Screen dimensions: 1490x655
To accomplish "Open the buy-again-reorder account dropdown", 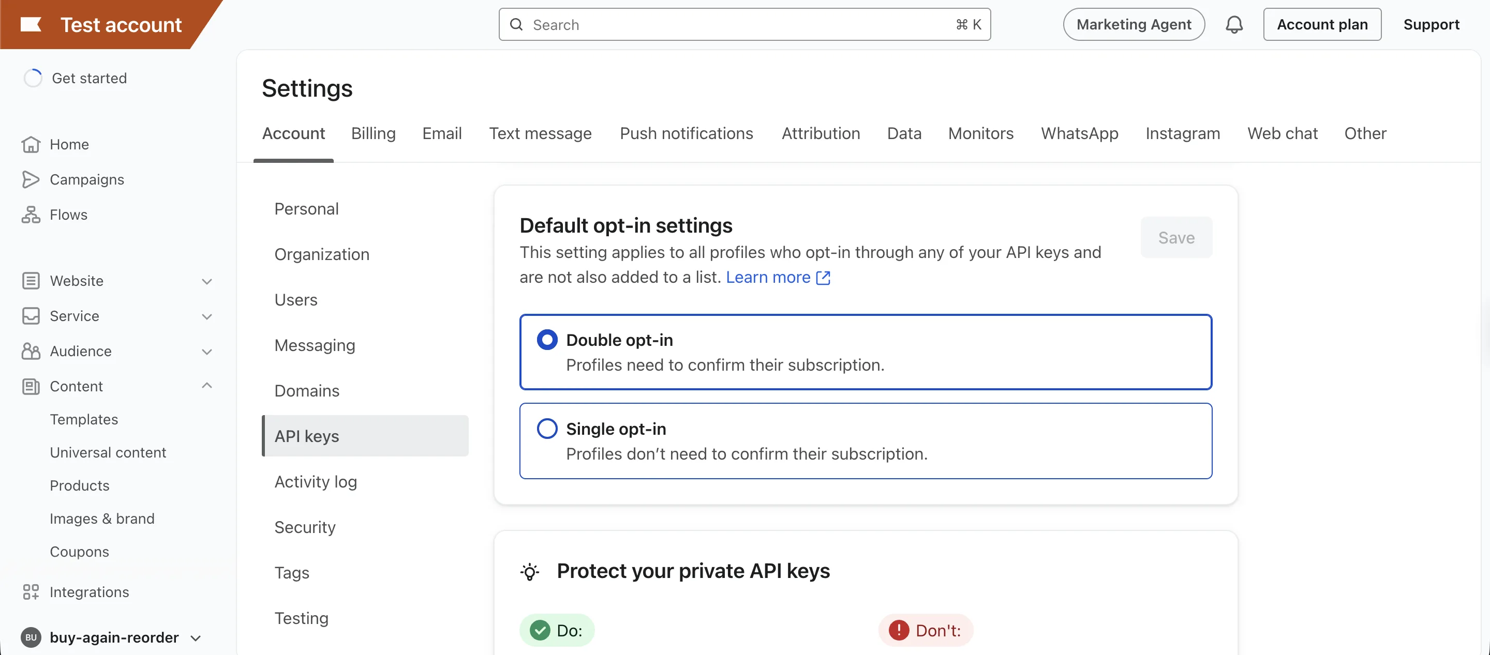I will (196, 638).
